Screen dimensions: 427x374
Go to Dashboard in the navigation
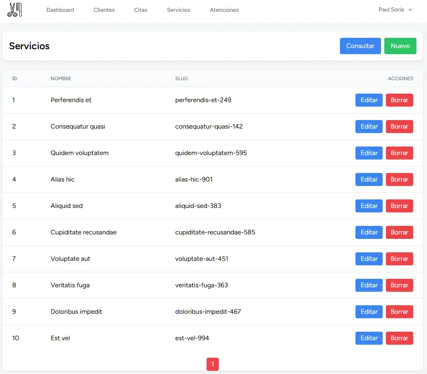pyautogui.click(x=60, y=10)
